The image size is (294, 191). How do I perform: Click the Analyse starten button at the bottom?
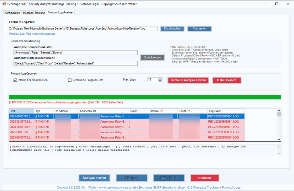pyautogui.click(x=94, y=178)
